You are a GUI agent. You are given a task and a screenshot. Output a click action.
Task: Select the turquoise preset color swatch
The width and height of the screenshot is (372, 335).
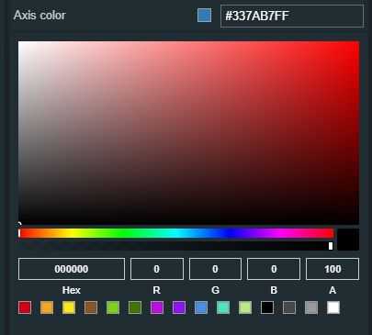click(223, 307)
